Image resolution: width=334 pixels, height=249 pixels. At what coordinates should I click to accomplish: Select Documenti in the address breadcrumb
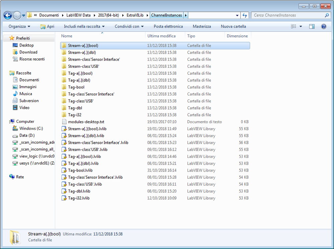[x=49, y=15]
